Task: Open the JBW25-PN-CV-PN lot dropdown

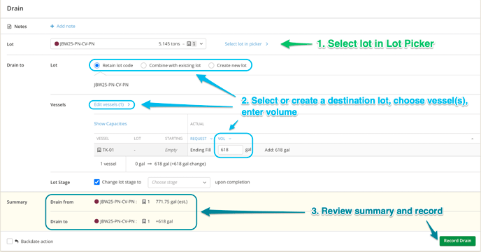Action: point(128,43)
